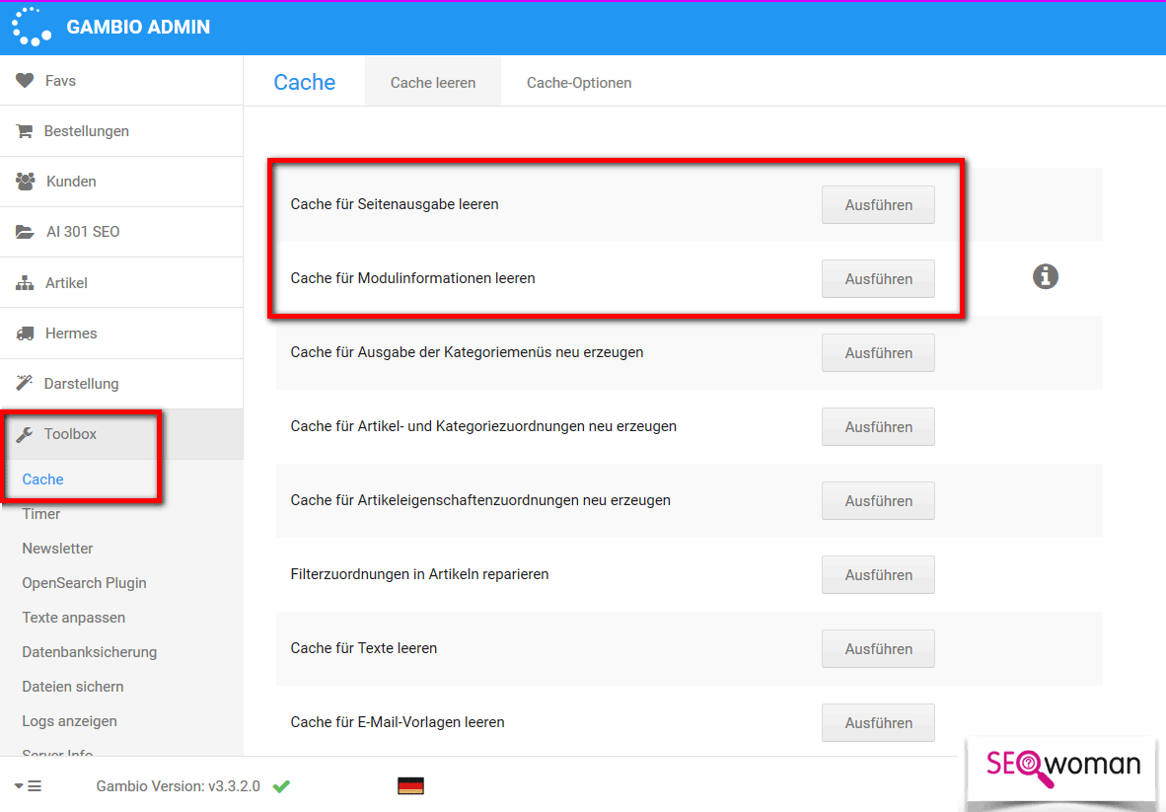Screen dimensions: 1166x812
Task: Run Artikeleigenschaftenzuordnungen Ausführen button
Action: point(878,500)
